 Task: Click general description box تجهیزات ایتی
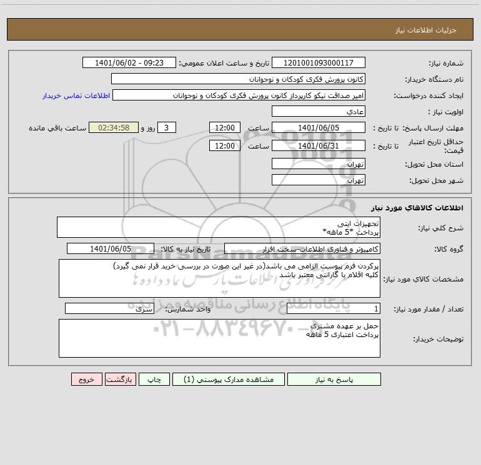219,227
